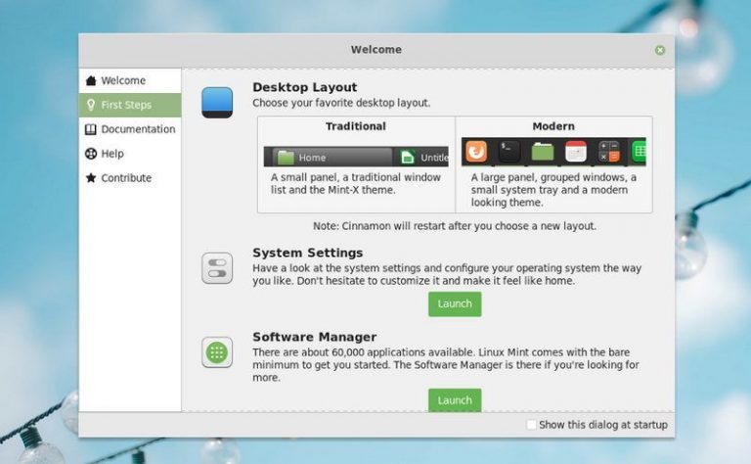
Task: Enable Show this dialog at startup
Action: pos(531,425)
